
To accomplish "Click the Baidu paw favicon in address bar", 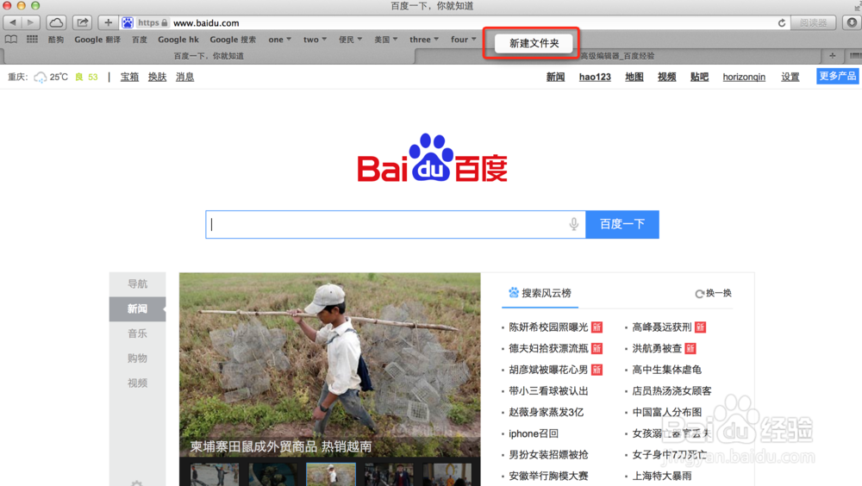I will [128, 22].
